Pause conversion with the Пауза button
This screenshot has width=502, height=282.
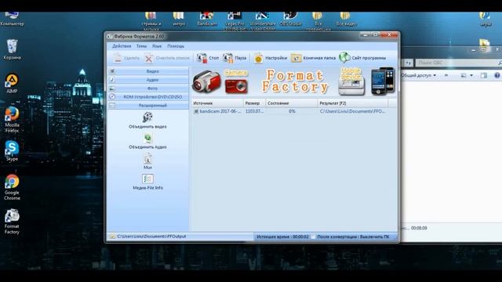pos(235,58)
